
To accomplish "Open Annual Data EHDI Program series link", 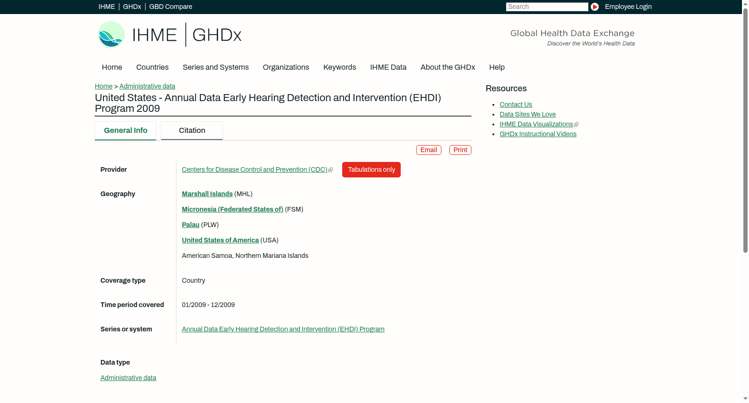I will pos(283,329).
